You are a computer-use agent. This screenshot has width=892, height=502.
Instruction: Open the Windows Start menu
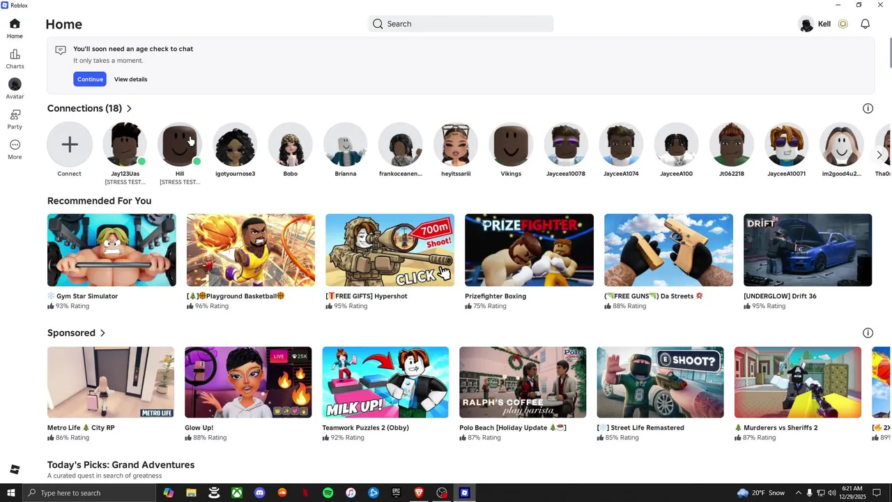pos(10,493)
